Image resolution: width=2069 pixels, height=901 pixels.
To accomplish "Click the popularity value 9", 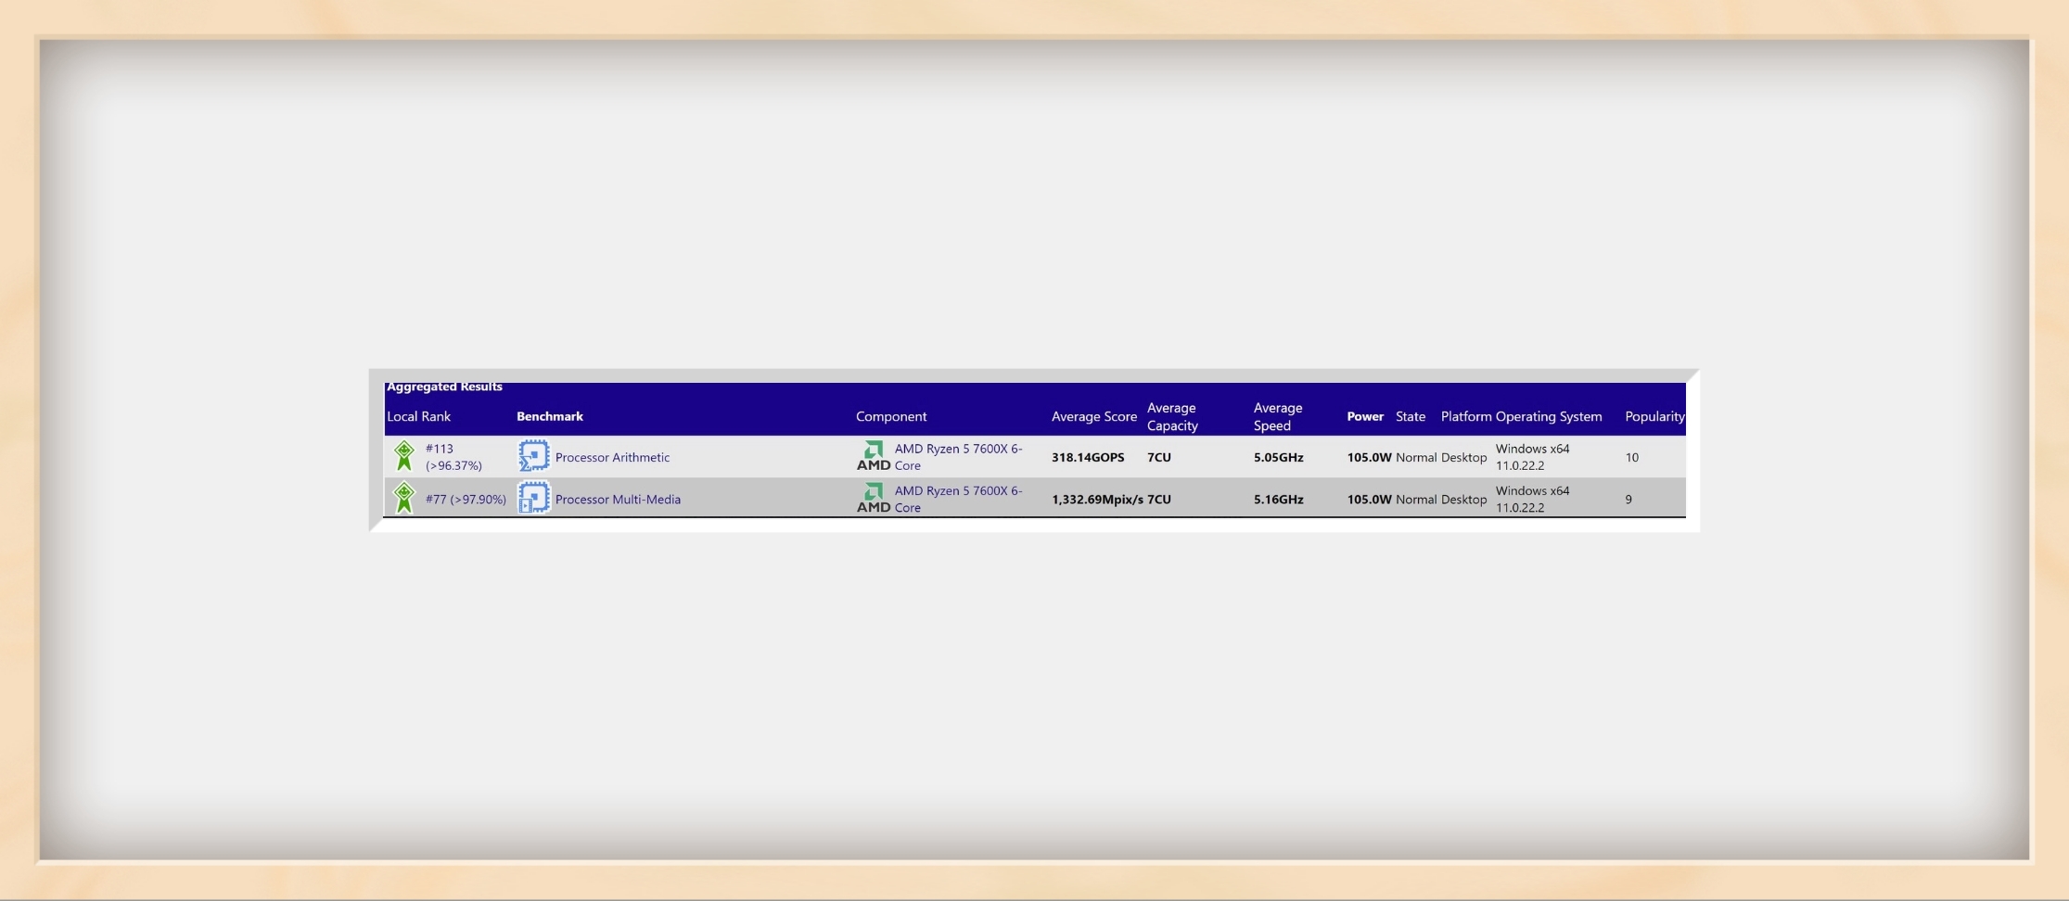I will click(1628, 499).
